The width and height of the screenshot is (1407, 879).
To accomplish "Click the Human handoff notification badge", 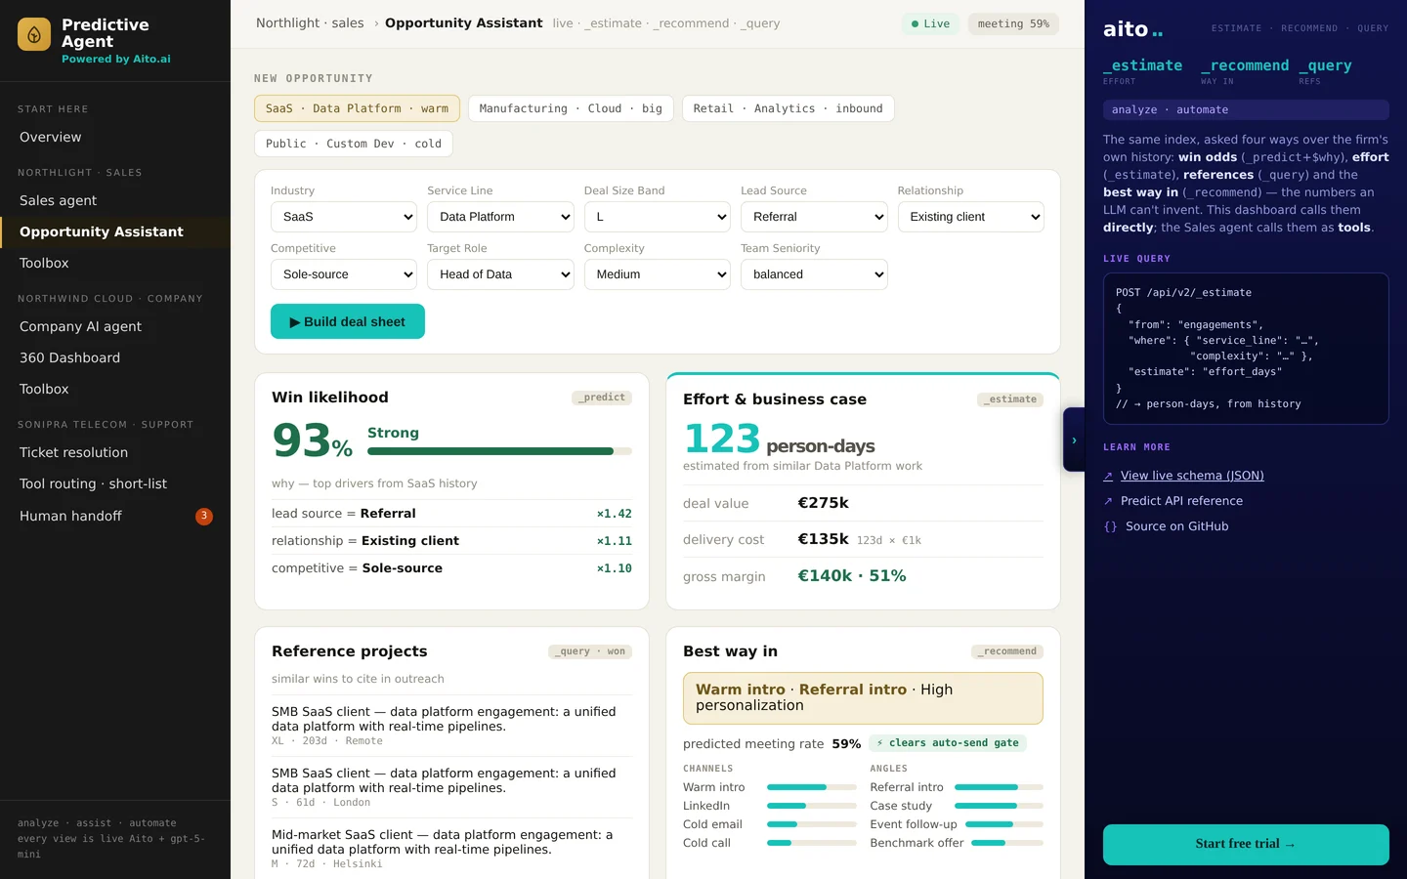I will 204,516.
